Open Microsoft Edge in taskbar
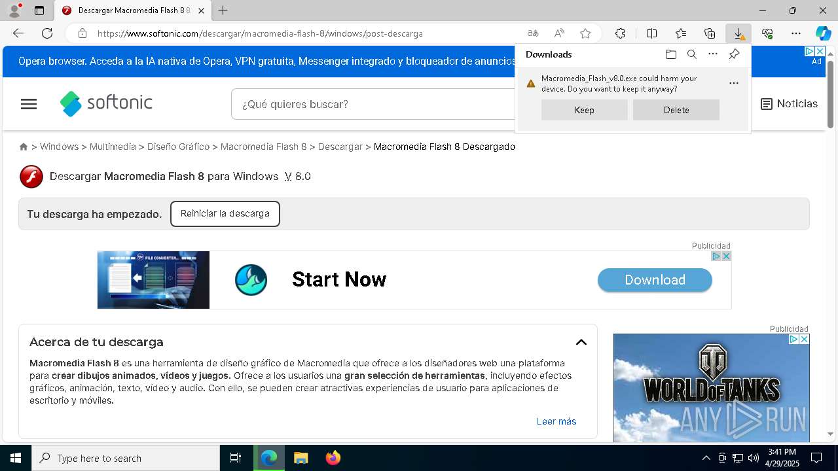Viewport: 838px width, 471px height. [x=269, y=458]
